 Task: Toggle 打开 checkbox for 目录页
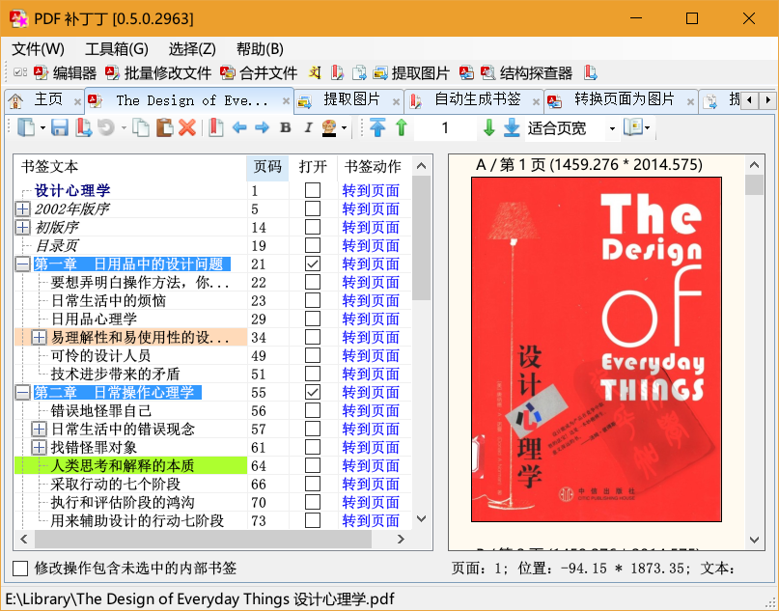[313, 245]
